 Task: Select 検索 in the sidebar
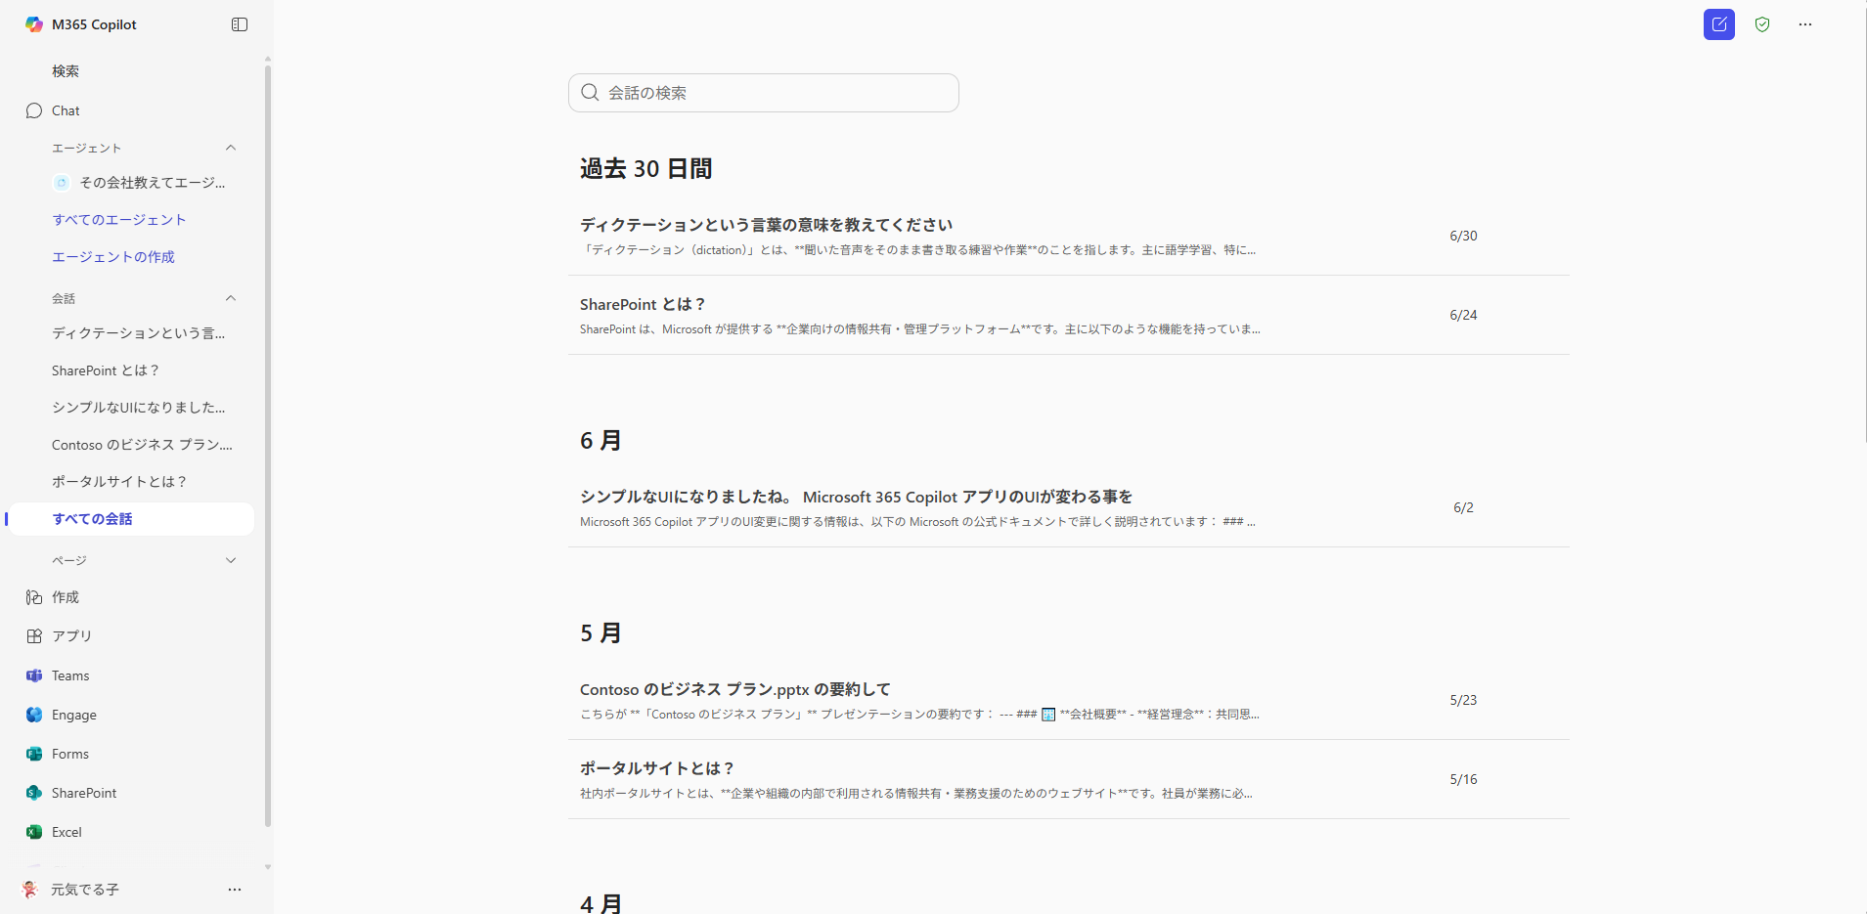pos(66,71)
